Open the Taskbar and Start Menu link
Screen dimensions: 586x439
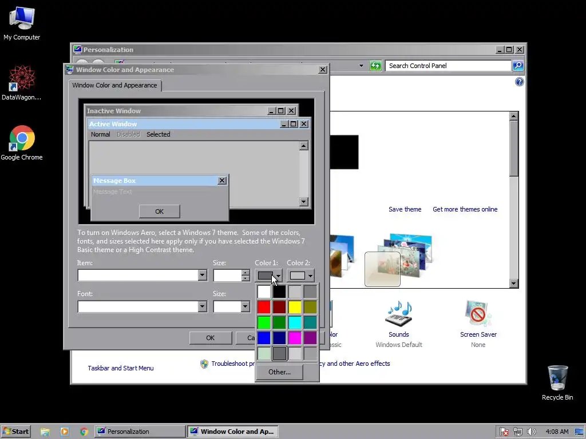click(x=121, y=368)
